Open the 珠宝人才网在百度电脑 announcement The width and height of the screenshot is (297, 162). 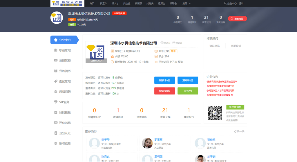pos(220,90)
